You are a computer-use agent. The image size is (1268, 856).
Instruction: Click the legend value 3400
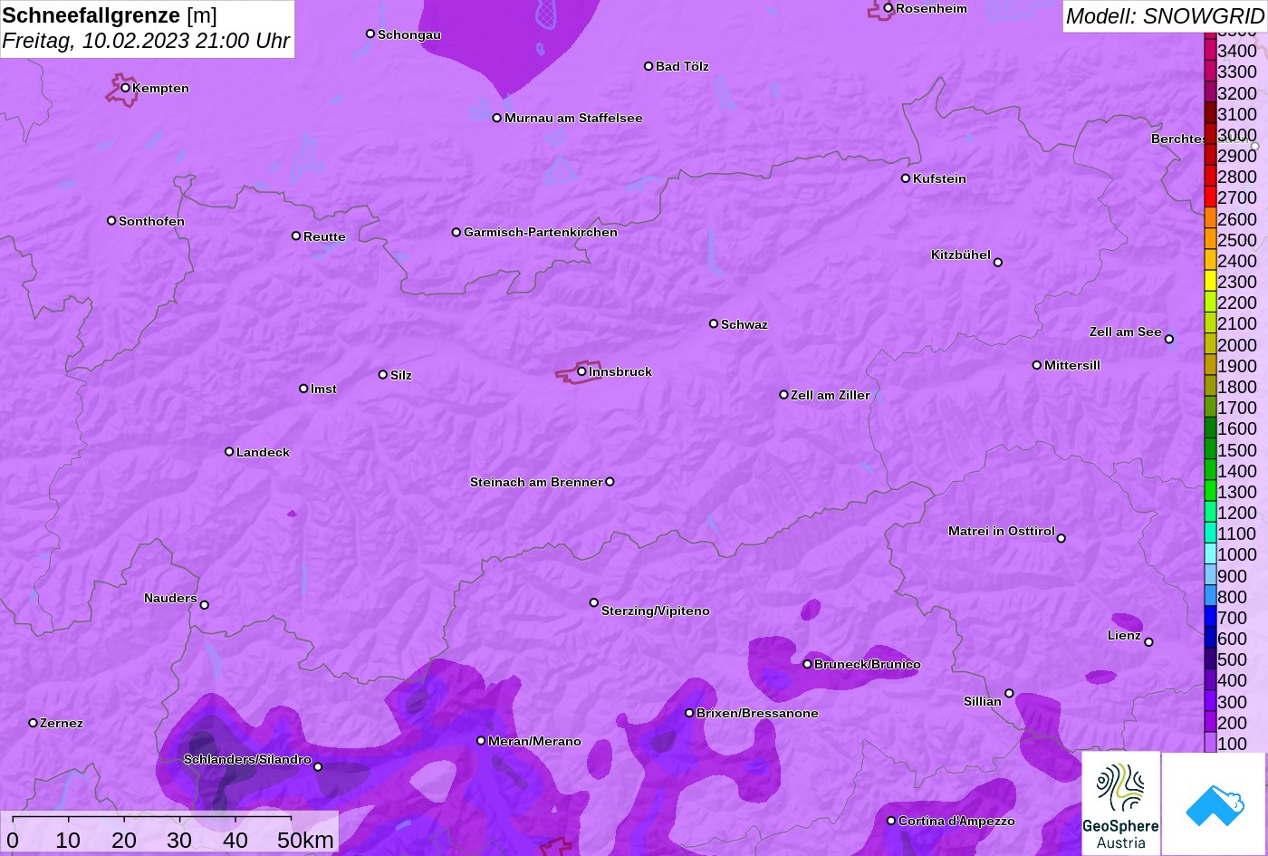click(x=1237, y=51)
